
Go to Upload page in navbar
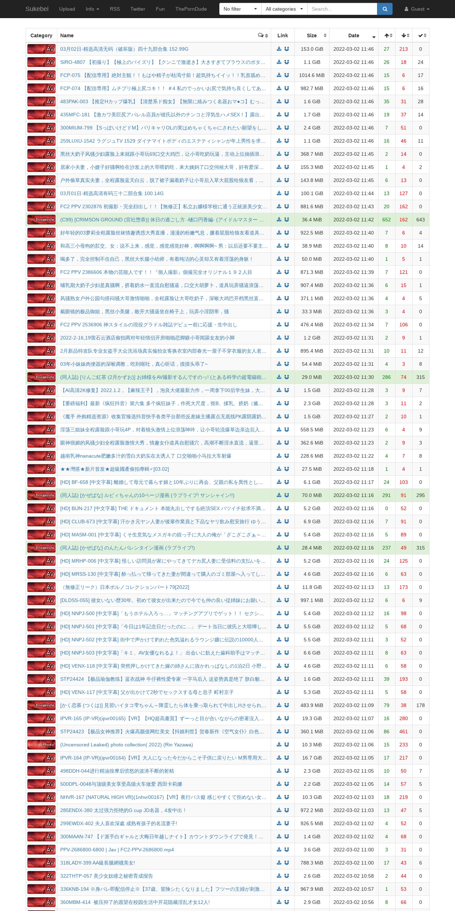tap(67, 9)
